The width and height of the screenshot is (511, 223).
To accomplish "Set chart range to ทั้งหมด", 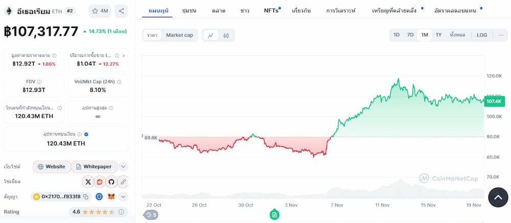I will click(x=457, y=35).
